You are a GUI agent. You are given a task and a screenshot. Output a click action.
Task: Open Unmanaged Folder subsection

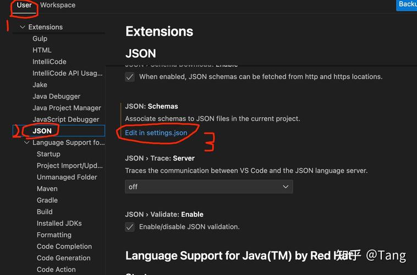(67, 177)
